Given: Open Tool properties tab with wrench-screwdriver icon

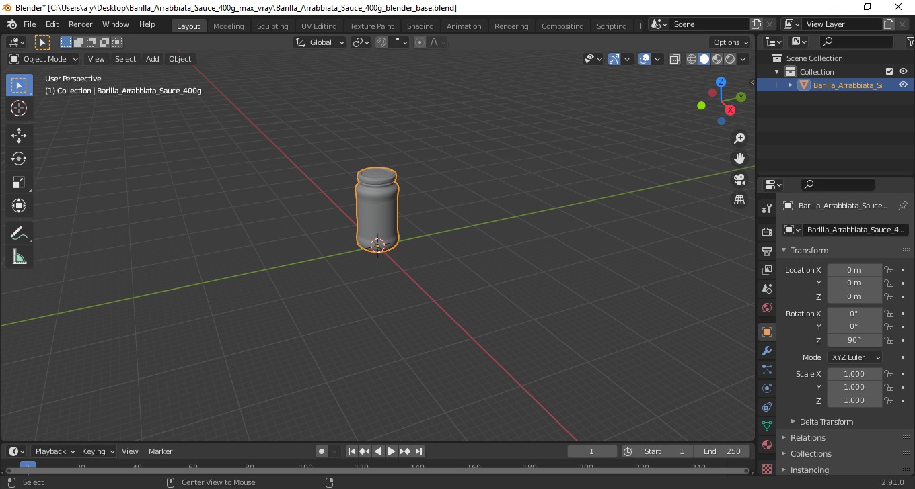Looking at the screenshot, I should coord(767,208).
